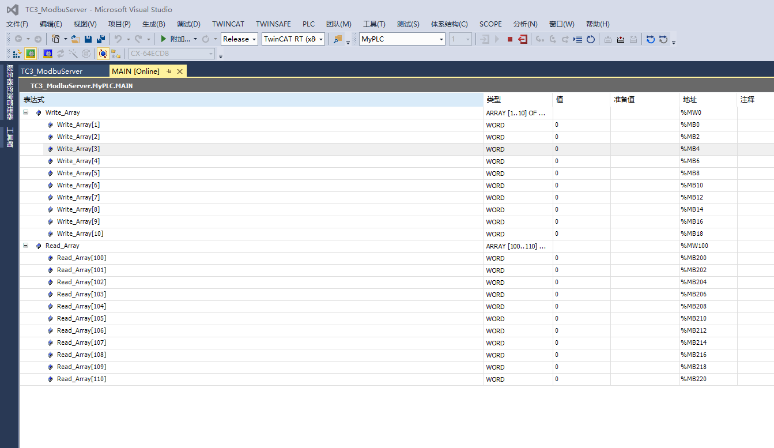
Task: Open the 工具箱 side panel tab
Action: [x=9, y=137]
